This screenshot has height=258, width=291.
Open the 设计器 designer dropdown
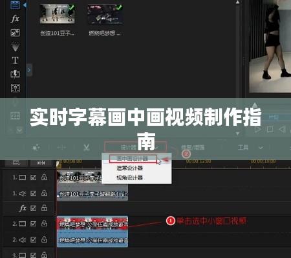(135, 147)
